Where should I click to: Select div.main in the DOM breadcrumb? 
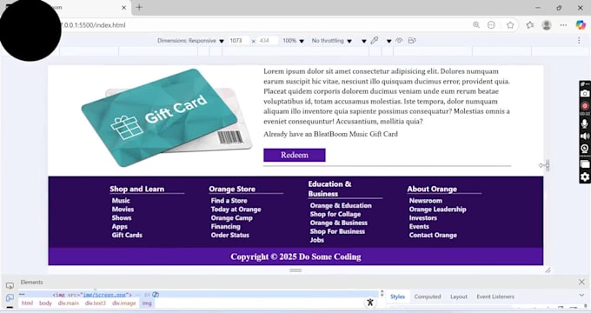[x=68, y=303]
